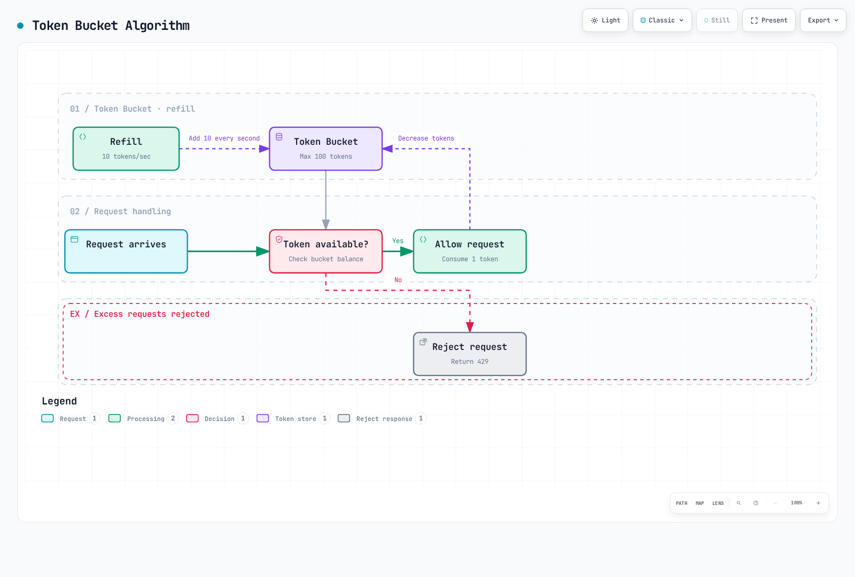Click the Decision legend label
855x577 pixels.
220,419
